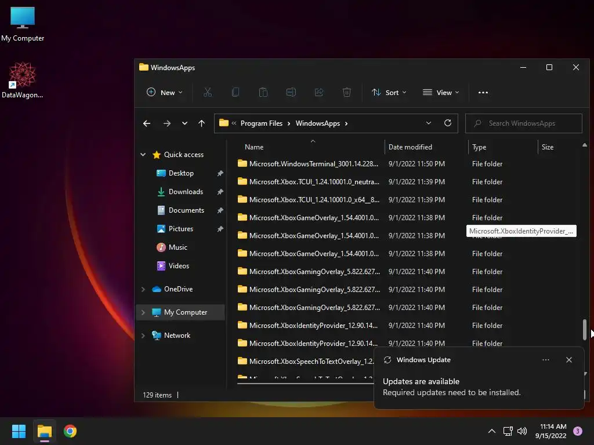Click the Paste clipboard icon
The width and height of the screenshot is (594, 445).
[263, 92]
